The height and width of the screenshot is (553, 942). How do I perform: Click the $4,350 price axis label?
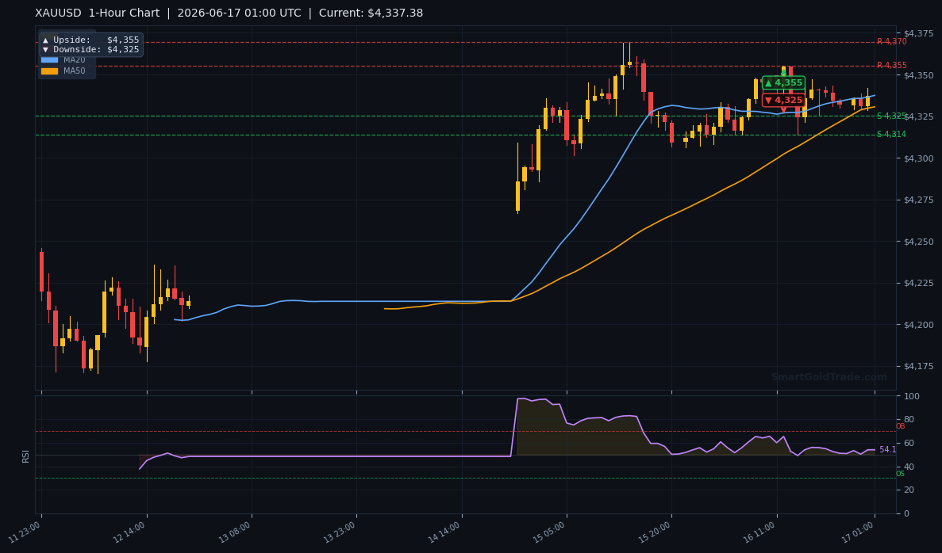[918, 75]
